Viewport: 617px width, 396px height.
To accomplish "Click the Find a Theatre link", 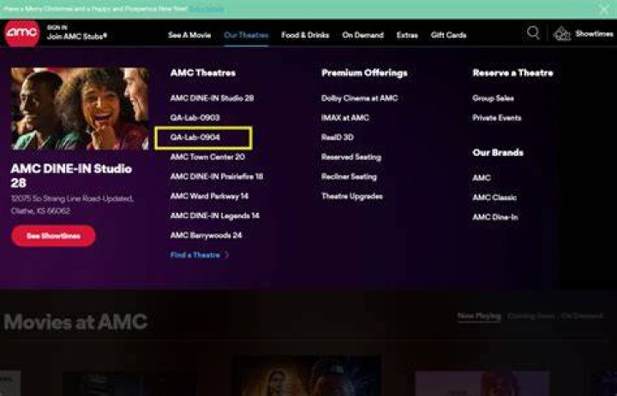I will [x=195, y=255].
